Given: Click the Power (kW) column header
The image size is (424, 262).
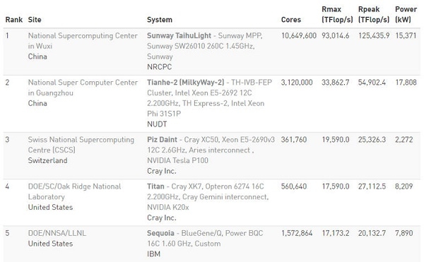Looking at the screenshot, I should point(406,14).
